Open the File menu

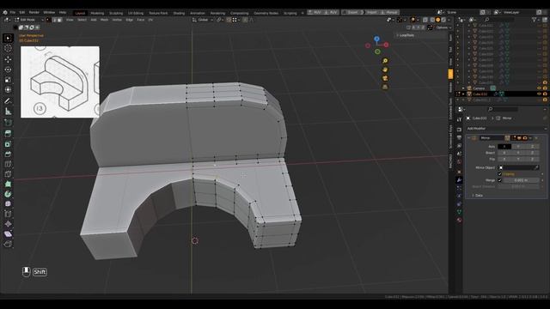point(13,12)
